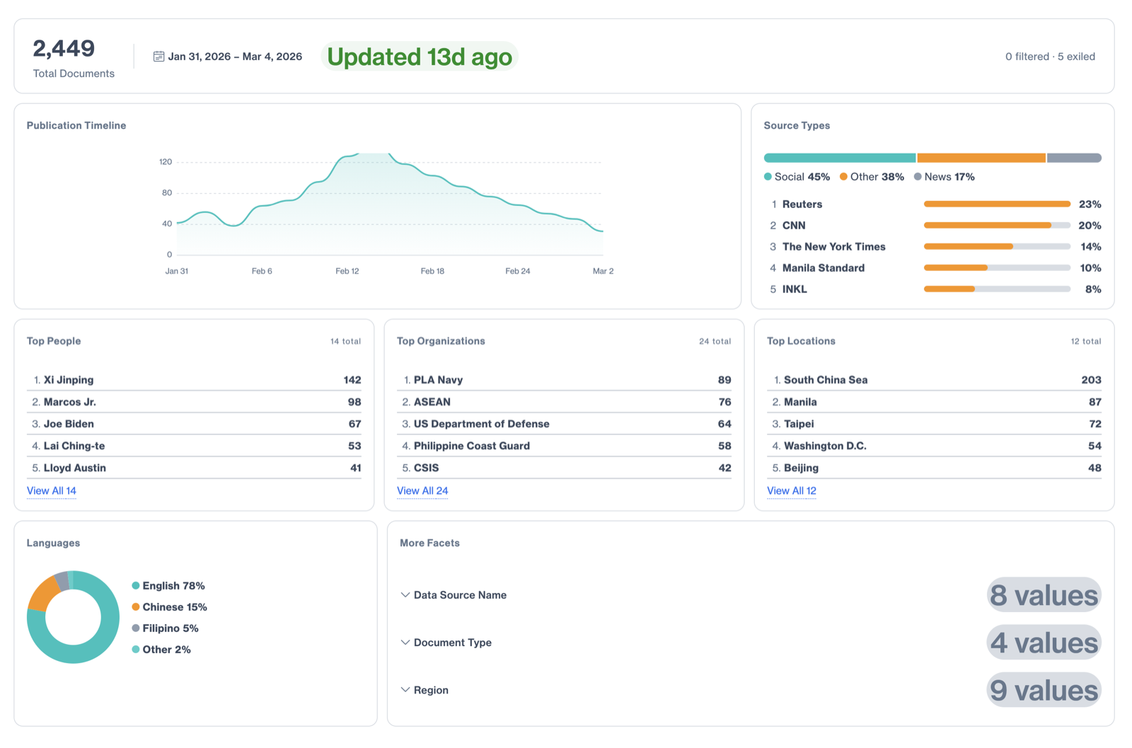Select Lloyd Austin row
This screenshot has width=1132, height=748.
click(194, 468)
